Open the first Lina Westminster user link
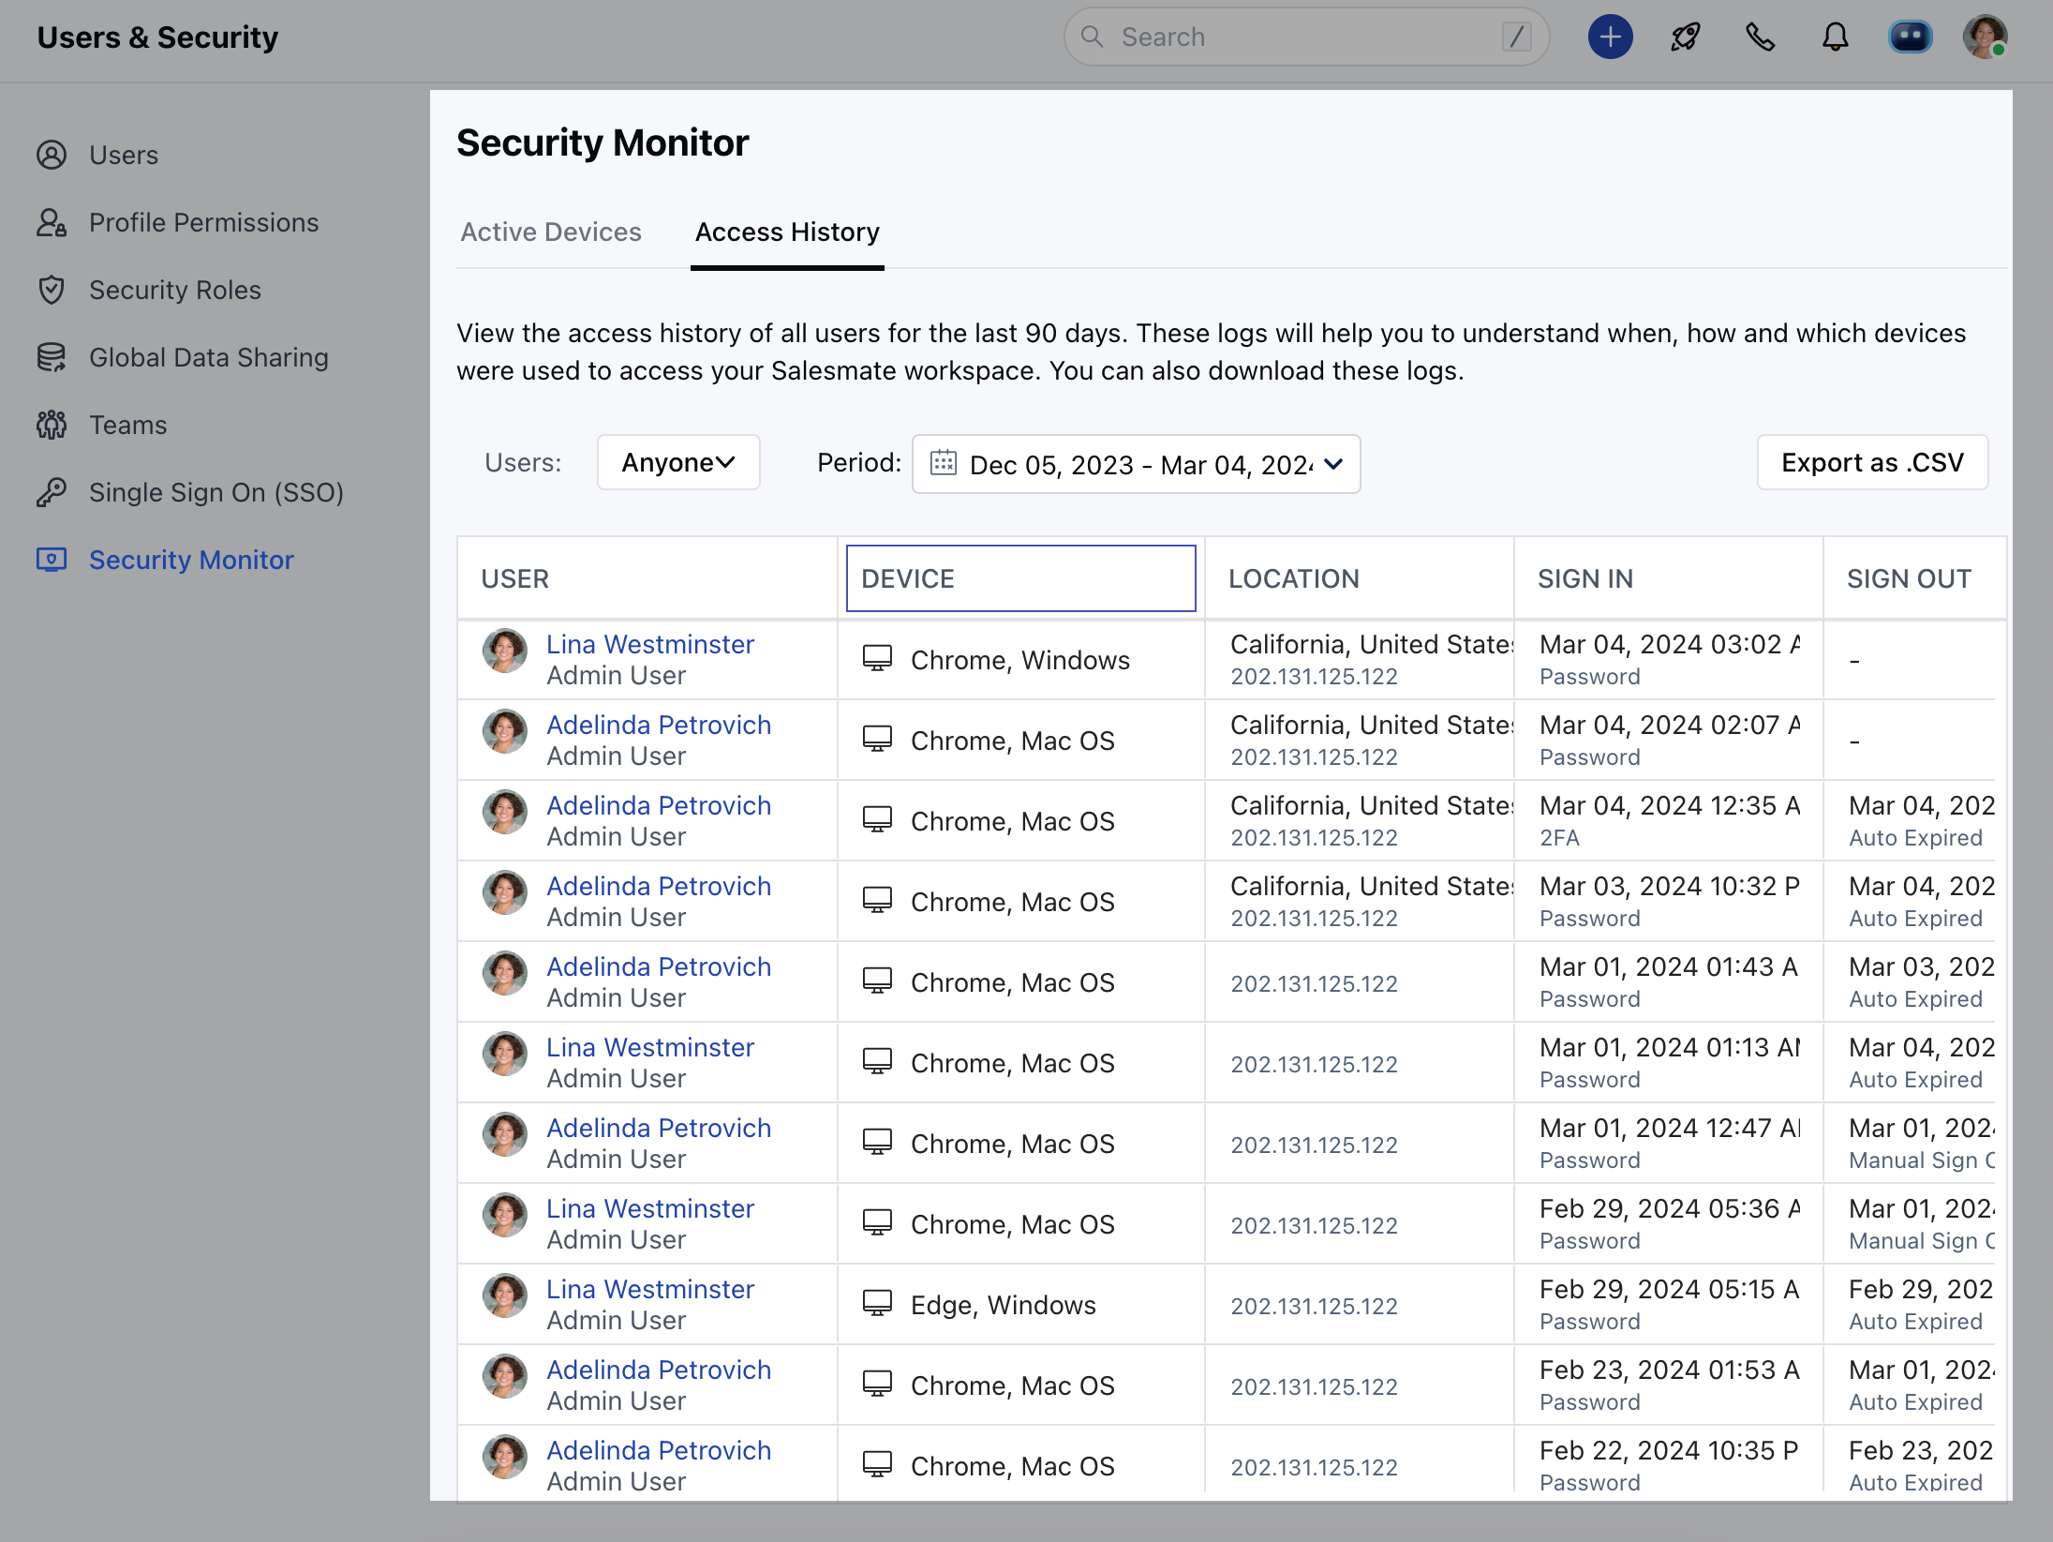Screen dimensions: 2053x1542 point(650,644)
